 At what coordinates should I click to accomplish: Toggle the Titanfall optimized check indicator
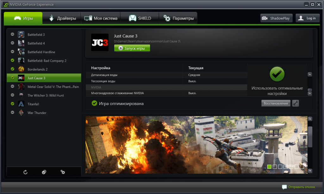pyautogui.click(x=12, y=104)
